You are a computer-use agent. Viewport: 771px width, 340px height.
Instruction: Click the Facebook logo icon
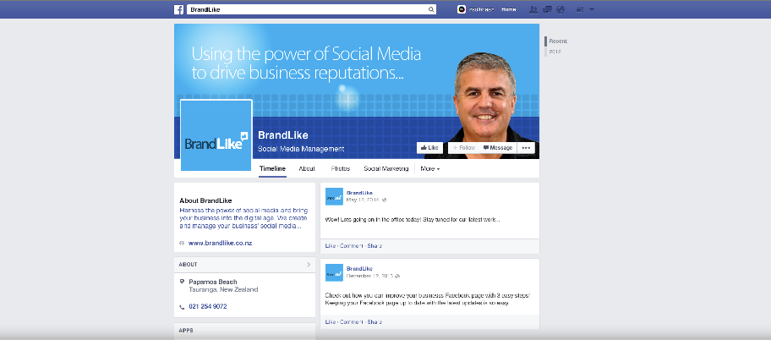(178, 9)
